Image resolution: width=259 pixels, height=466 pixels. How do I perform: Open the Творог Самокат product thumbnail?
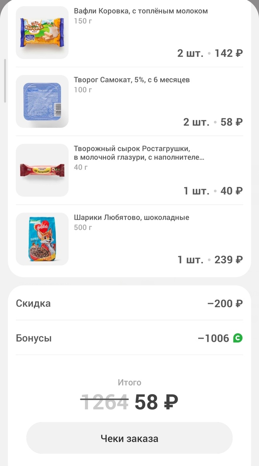42,101
